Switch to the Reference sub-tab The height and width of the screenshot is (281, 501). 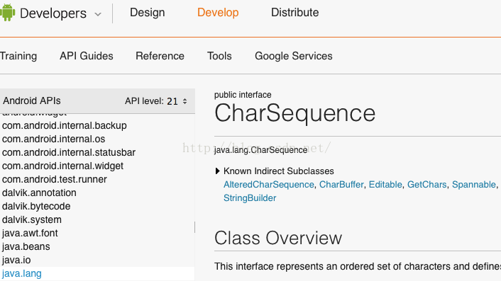pos(160,56)
